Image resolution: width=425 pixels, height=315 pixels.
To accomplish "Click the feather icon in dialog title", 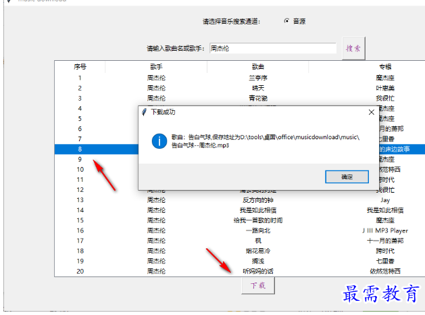I will click(145, 112).
